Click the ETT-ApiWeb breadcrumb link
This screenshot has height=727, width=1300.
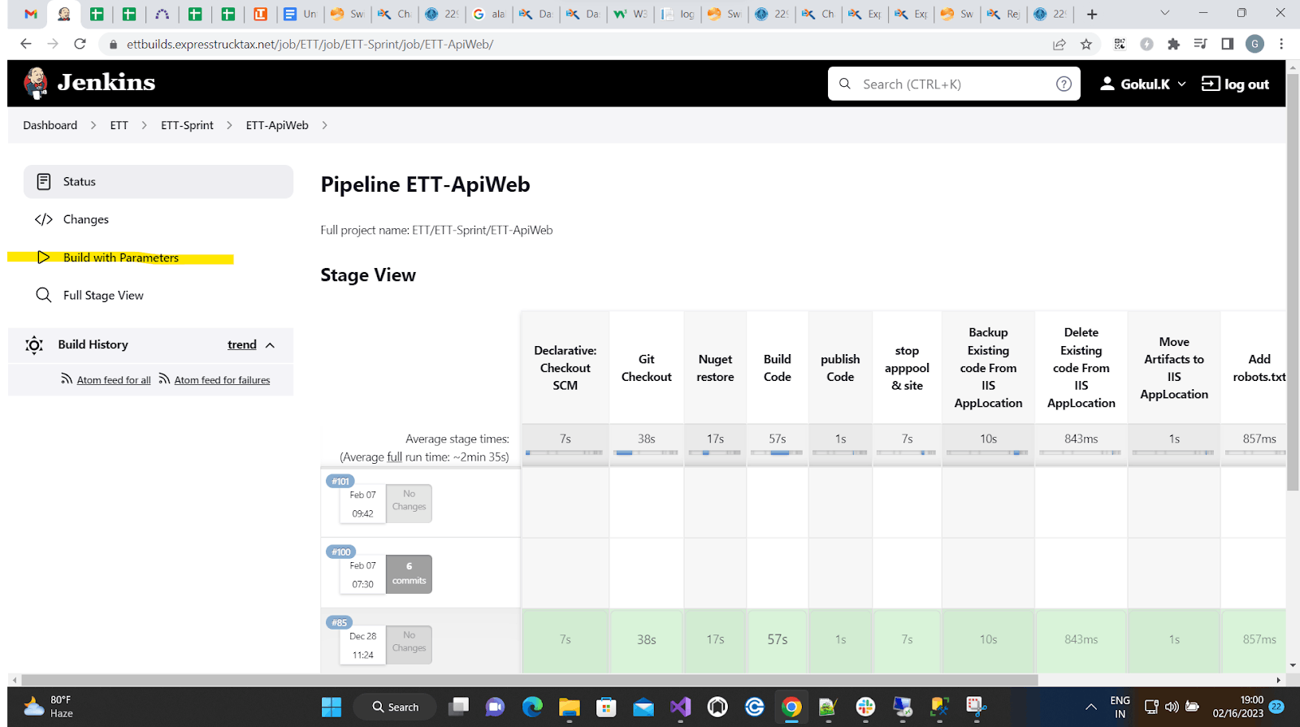pyautogui.click(x=277, y=125)
